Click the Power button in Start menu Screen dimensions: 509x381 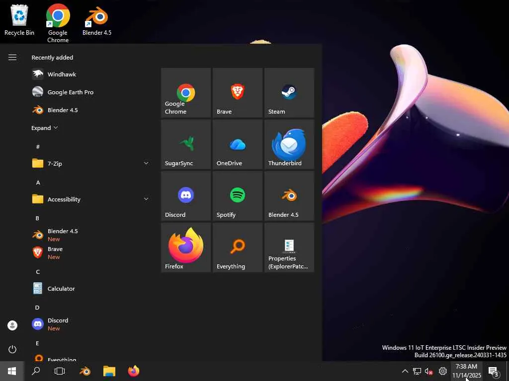click(12, 349)
